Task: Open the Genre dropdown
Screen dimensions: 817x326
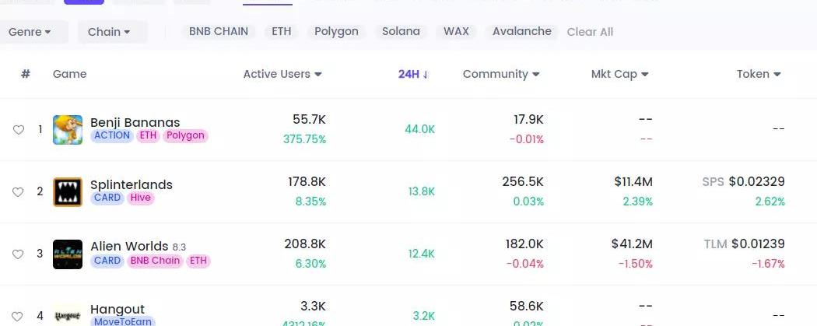Action: [x=30, y=32]
